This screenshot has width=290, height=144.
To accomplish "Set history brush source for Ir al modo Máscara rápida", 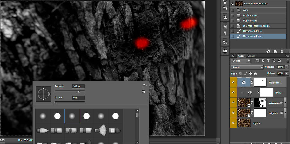I will click(x=232, y=26).
